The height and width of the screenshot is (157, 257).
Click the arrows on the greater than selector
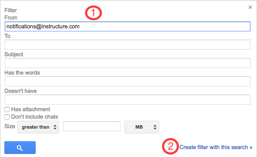click(x=55, y=127)
